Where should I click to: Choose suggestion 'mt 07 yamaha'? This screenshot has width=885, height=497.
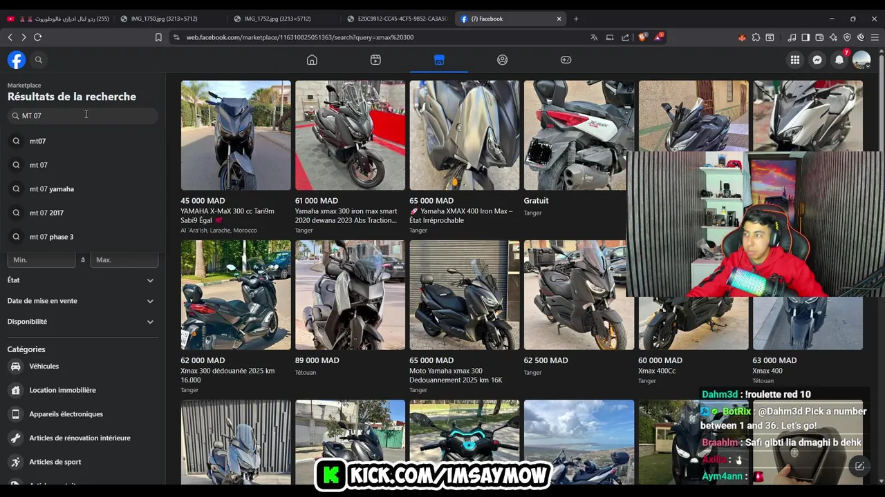[x=82, y=189]
